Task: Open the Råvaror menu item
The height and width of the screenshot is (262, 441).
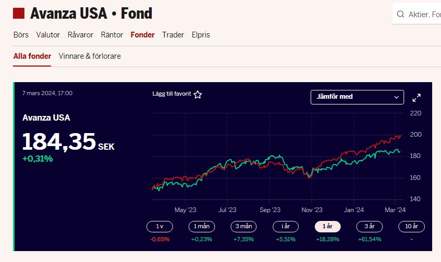Action: coord(81,35)
